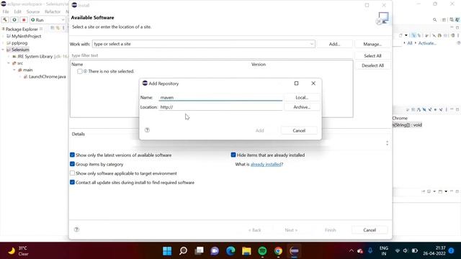Click the Activate... link in right panel
Viewport: 461px width, 259px height.
tap(427, 43)
